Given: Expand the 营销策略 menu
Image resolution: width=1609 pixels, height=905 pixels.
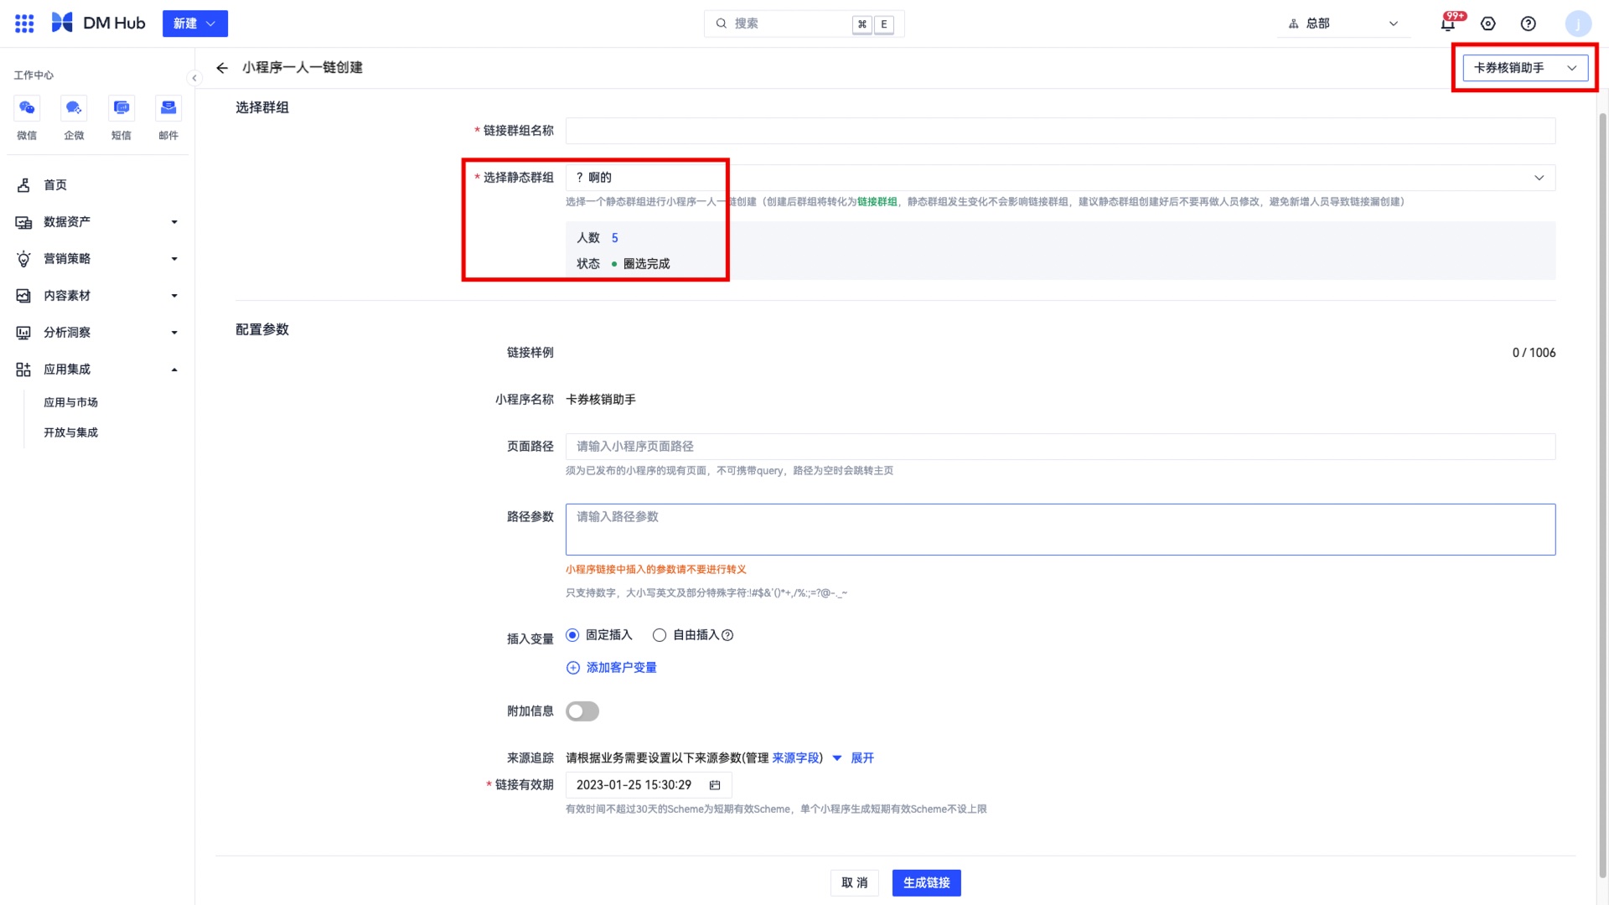Looking at the screenshot, I should 97,259.
